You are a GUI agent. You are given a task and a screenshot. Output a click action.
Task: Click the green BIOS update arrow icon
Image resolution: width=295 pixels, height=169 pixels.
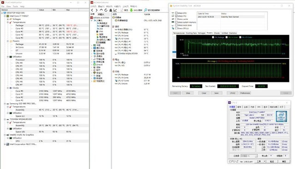click(x=131, y=10)
